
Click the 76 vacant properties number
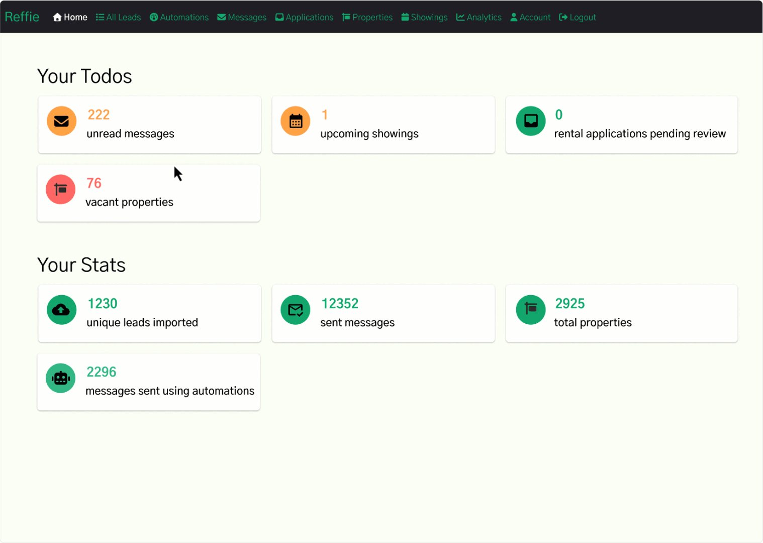94,183
